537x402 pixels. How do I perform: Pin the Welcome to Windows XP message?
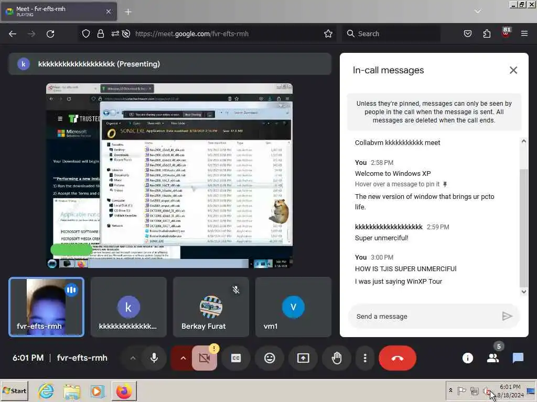[445, 184]
